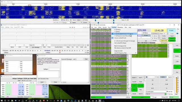182x102 pixels.
Task: Toggle the Menus checkbox in JTDX
Action: (144, 33)
